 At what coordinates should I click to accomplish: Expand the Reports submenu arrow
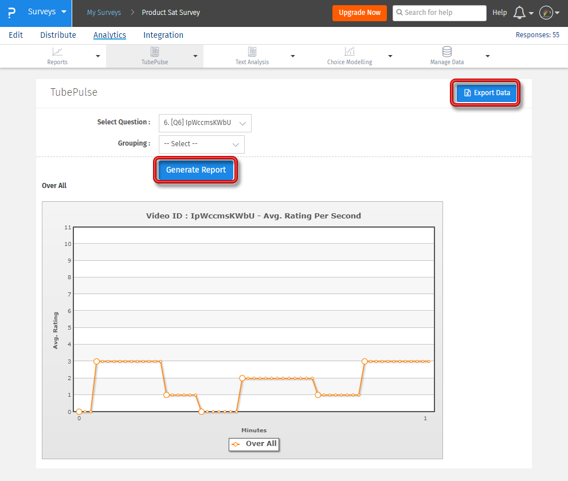tap(98, 56)
